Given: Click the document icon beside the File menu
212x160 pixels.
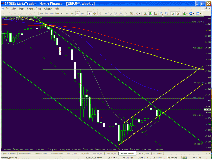Looking at the screenshot, I should (3, 9).
